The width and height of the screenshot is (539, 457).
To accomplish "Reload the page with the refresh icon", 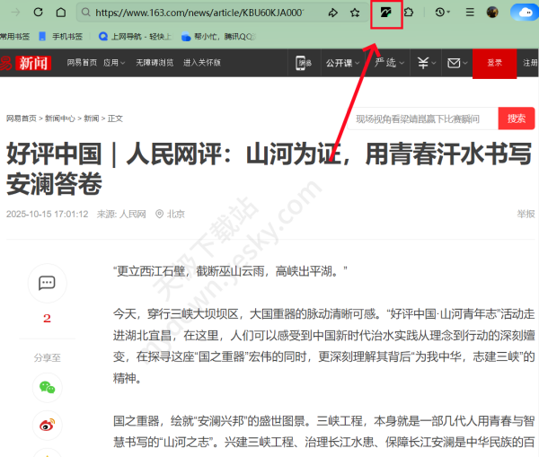I will 38,13.
